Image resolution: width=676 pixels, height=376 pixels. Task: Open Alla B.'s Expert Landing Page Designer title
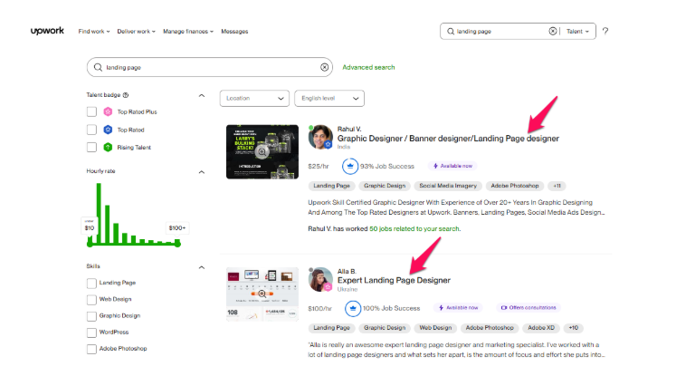click(x=394, y=281)
